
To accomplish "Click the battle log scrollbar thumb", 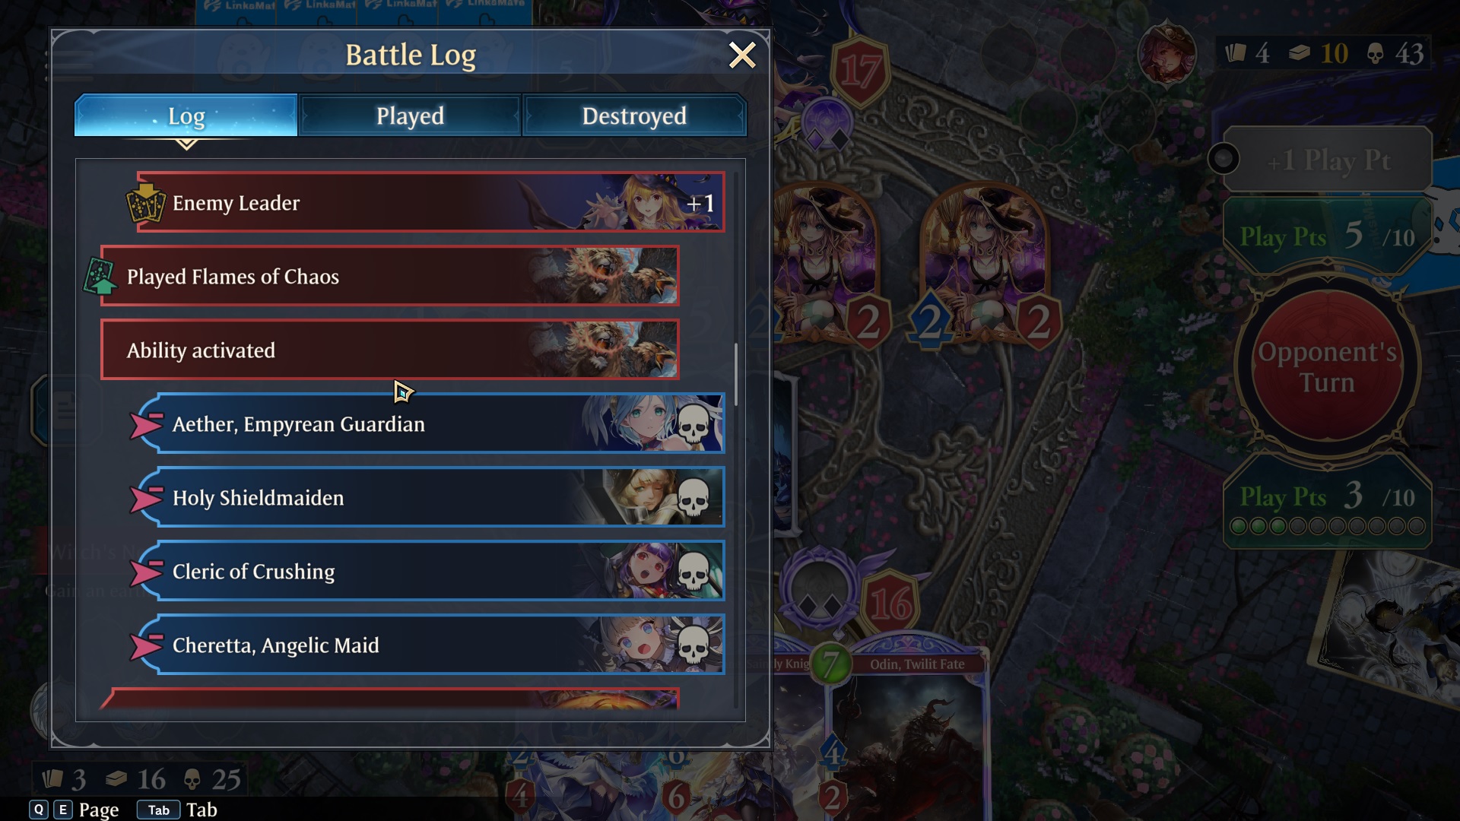I will 735,374.
